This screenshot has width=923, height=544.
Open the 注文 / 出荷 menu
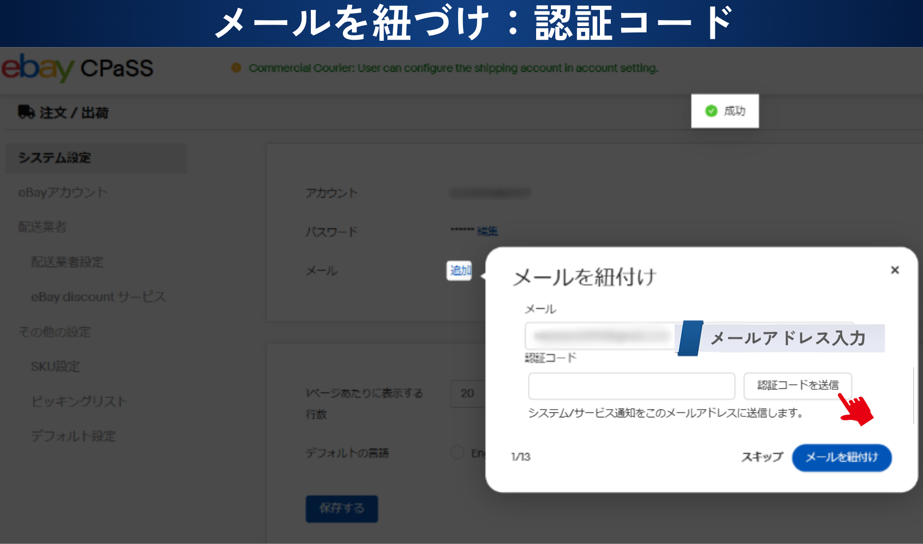63,112
